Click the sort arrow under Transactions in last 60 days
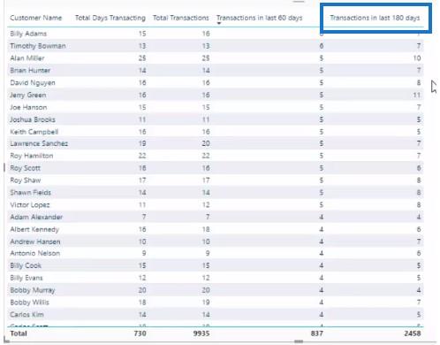 click(219, 23)
